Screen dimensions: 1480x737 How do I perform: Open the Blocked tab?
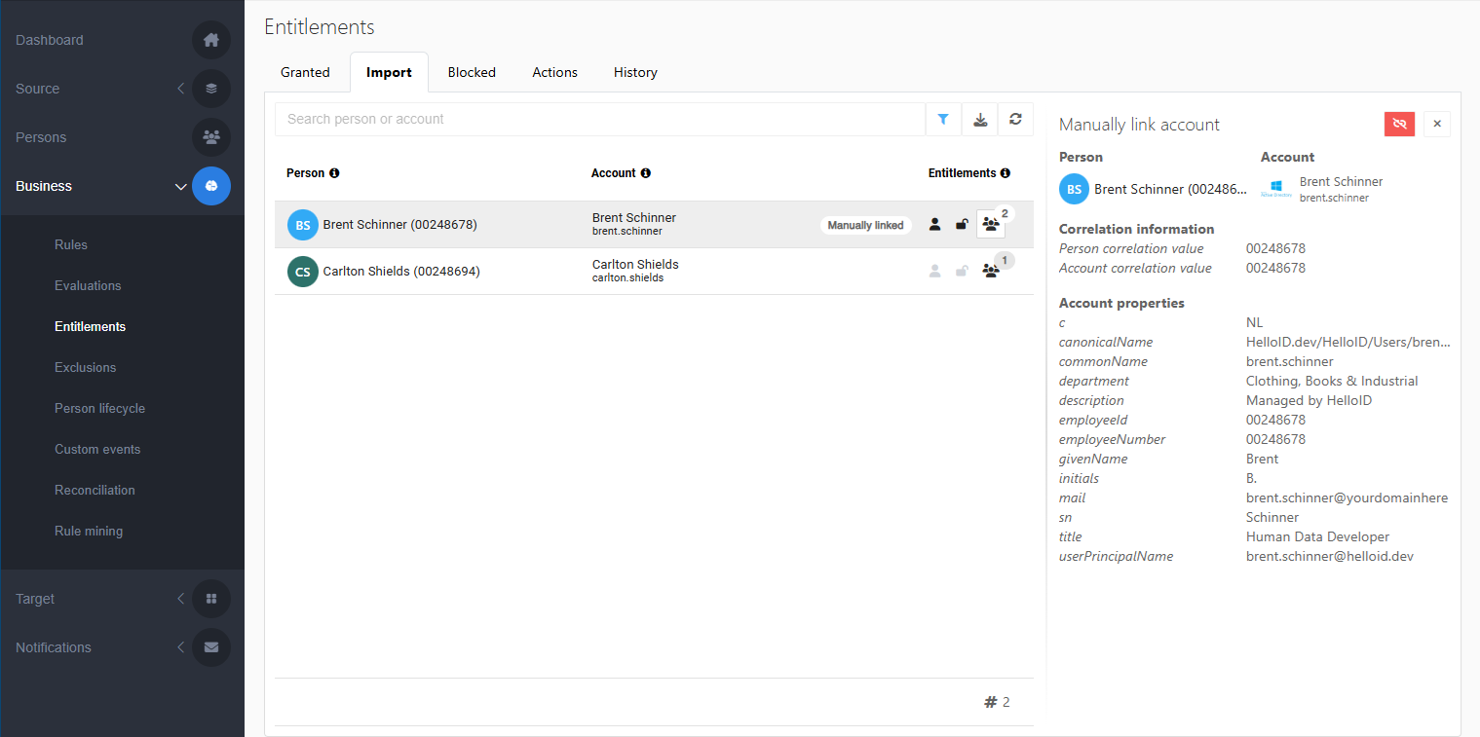pos(472,72)
